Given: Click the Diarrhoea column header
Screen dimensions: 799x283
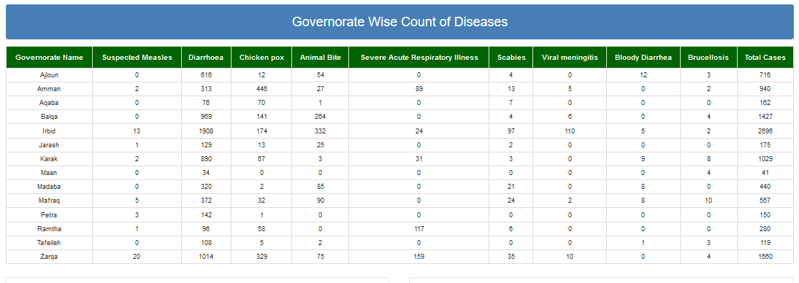Looking at the screenshot, I should point(207,58).
